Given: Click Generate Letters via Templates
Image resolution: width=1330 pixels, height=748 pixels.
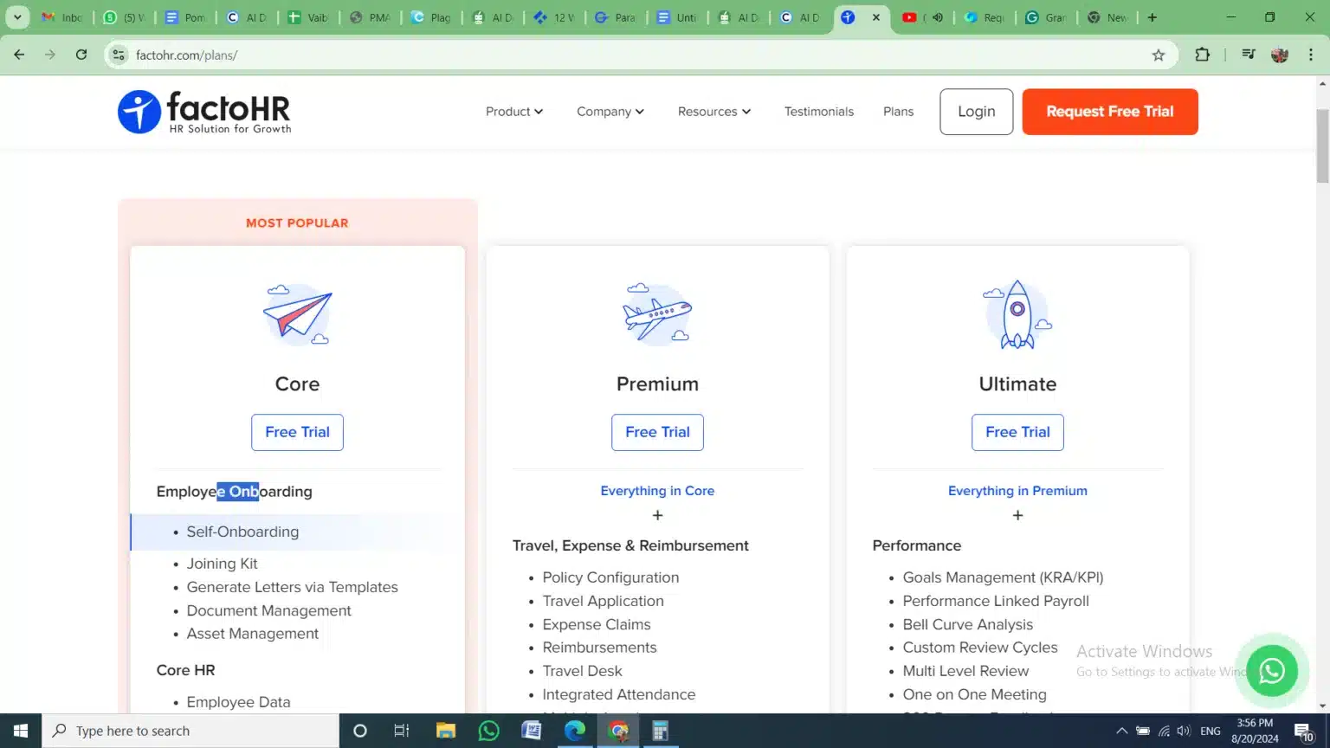Looking at the screenshot, I should 292,587.
